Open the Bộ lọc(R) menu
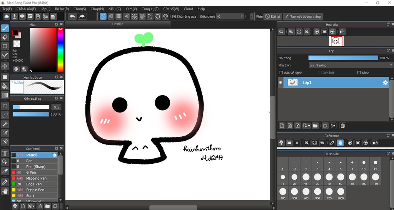The width and height of the screenshot is (394, 210). [62, 9]
